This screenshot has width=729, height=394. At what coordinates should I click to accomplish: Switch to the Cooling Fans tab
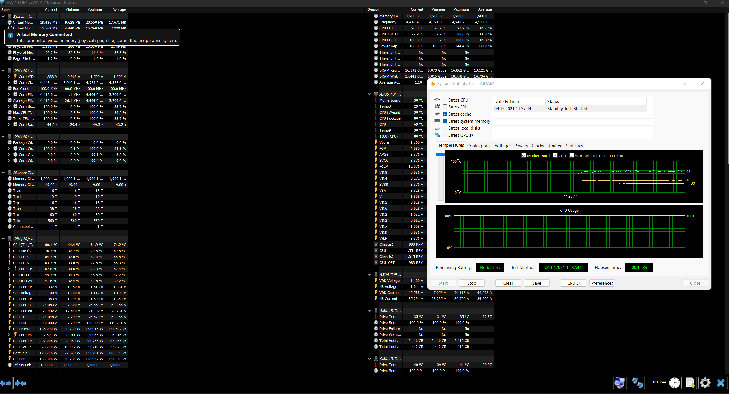click(479, 146)
